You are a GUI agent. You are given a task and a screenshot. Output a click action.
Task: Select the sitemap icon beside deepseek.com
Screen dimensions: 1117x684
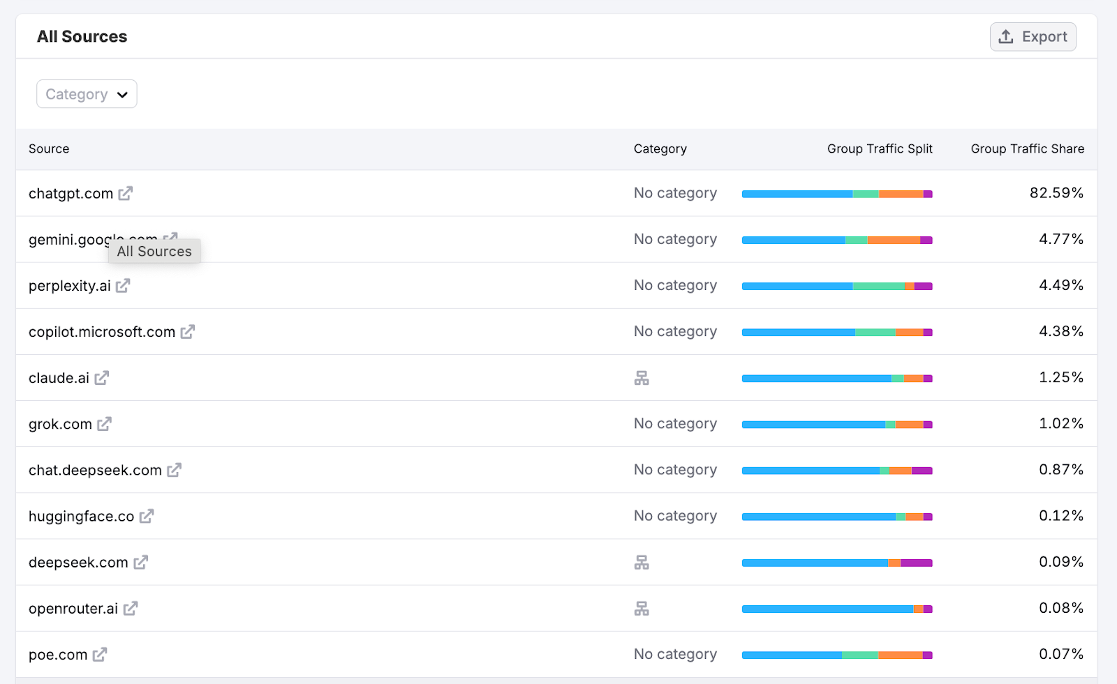[x=642, y=563]
